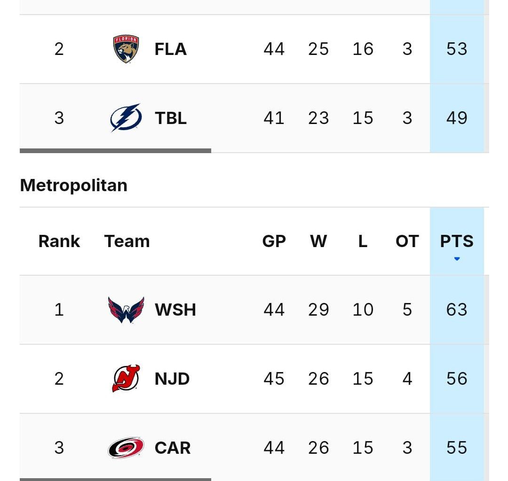Select the highlighted PTS value 63
Image resolution: width=508 pixels, height=481 pixels.
[x=456, y=309]
